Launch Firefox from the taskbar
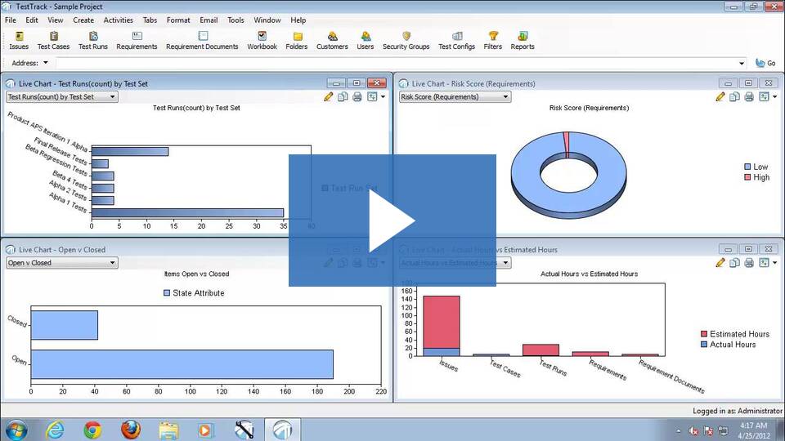 (131, 430)
